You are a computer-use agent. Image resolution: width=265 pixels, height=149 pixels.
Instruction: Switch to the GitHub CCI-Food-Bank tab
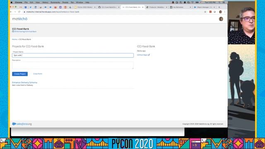pyautogui.click(x=108, y=7)
